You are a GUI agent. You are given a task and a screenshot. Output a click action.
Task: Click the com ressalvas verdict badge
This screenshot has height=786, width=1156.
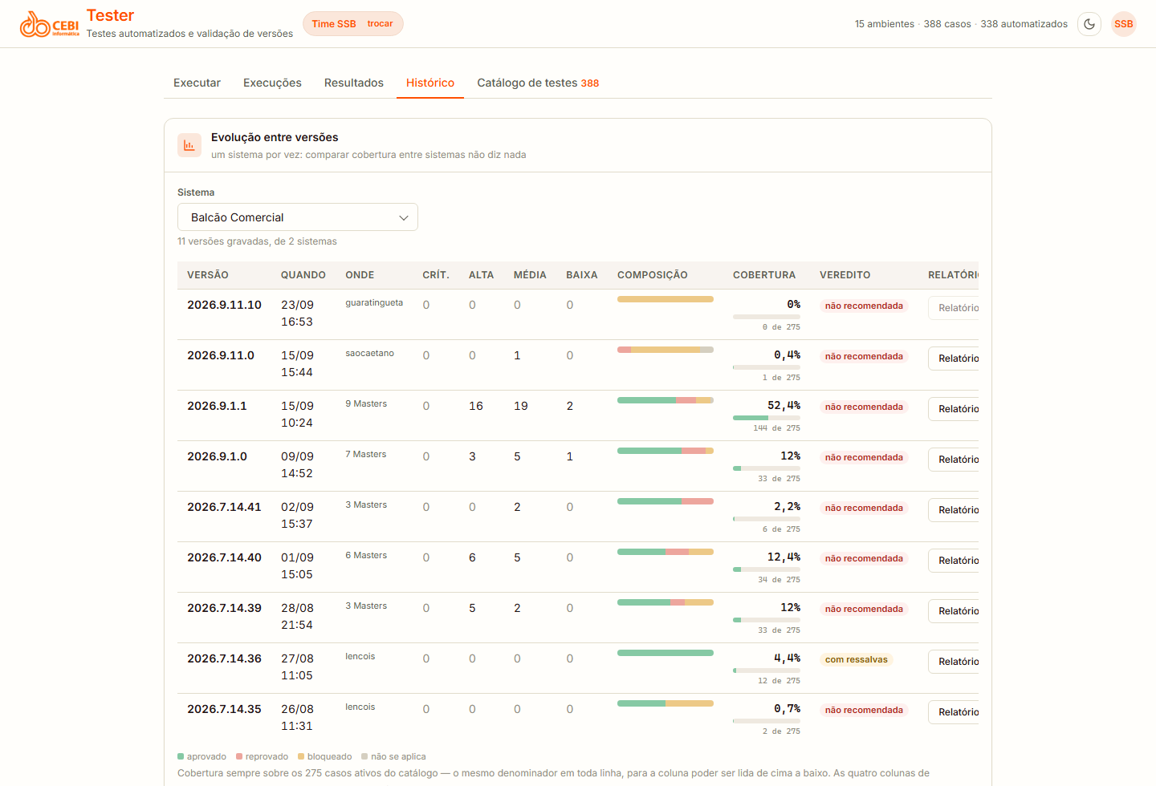coord(857,660)
